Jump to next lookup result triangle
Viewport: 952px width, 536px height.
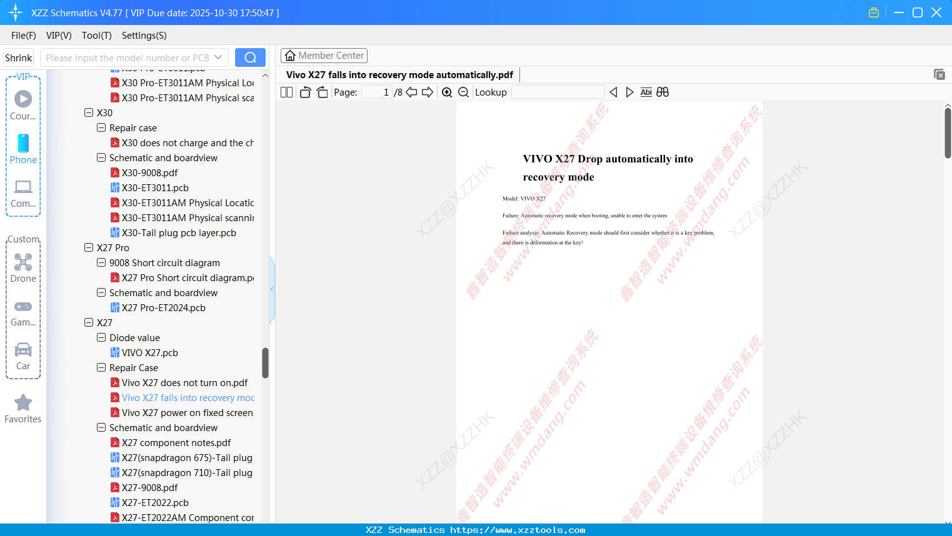[629, 92]
